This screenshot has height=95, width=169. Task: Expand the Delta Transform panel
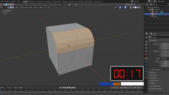pos(156,70)
